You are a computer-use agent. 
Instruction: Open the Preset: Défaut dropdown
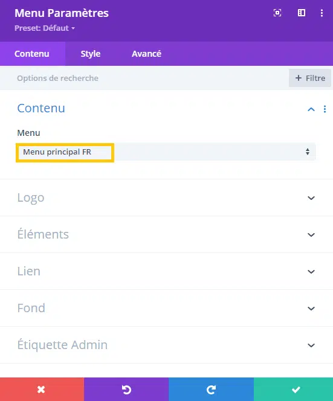point(45,28)
